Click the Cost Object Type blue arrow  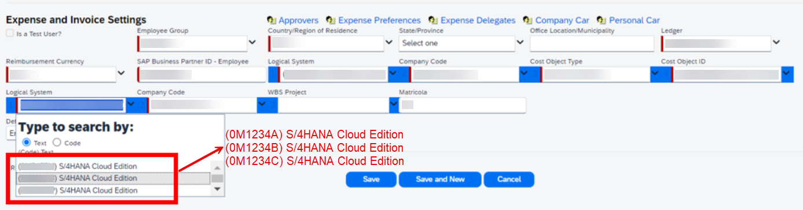(656, 74)
